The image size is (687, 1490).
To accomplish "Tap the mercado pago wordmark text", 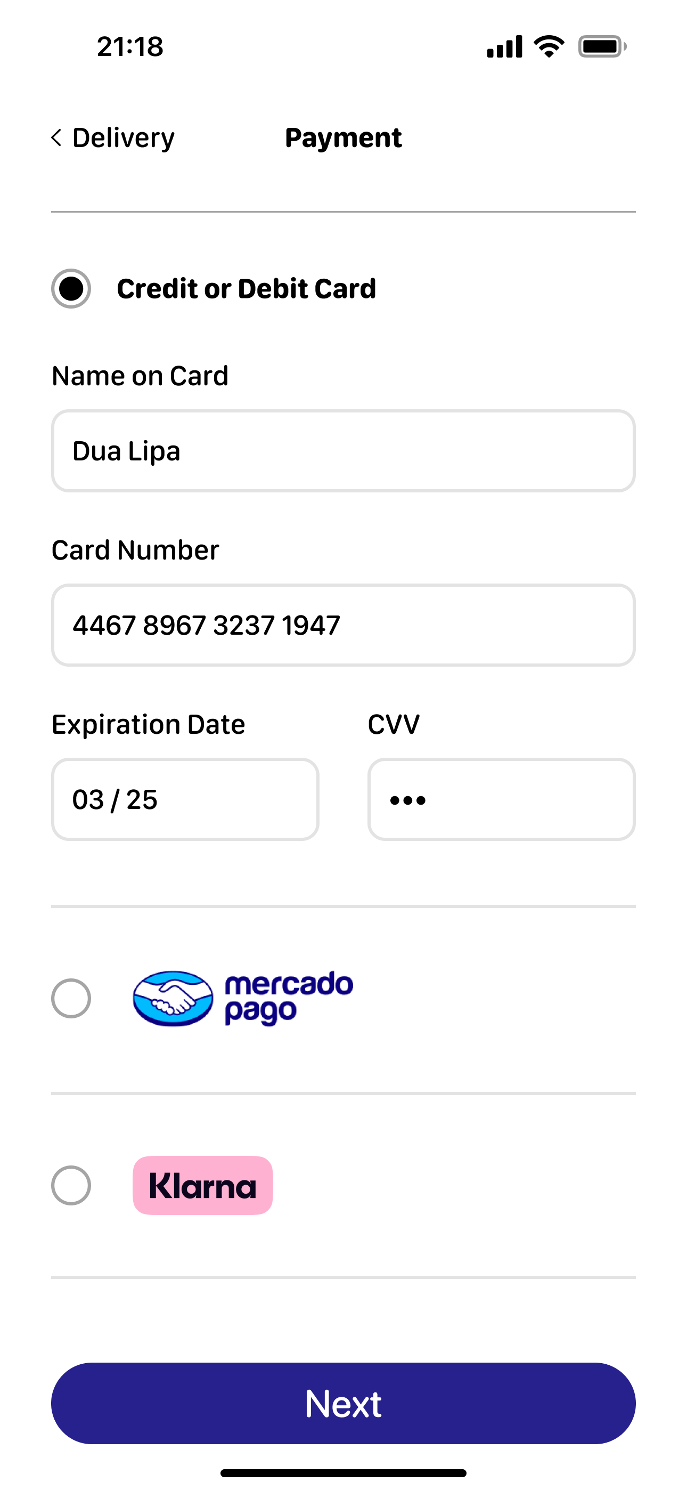I will click(288, 997).
